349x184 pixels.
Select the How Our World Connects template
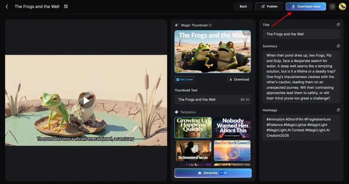[232, 150]
